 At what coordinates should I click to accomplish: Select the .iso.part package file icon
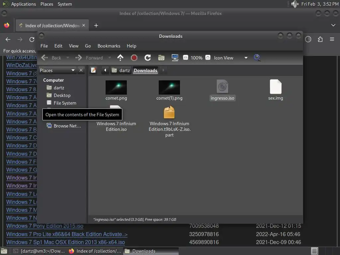(169, 112)
